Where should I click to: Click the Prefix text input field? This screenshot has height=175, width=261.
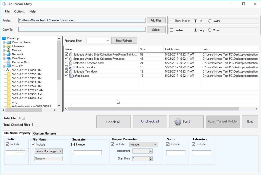coord(15,153)
